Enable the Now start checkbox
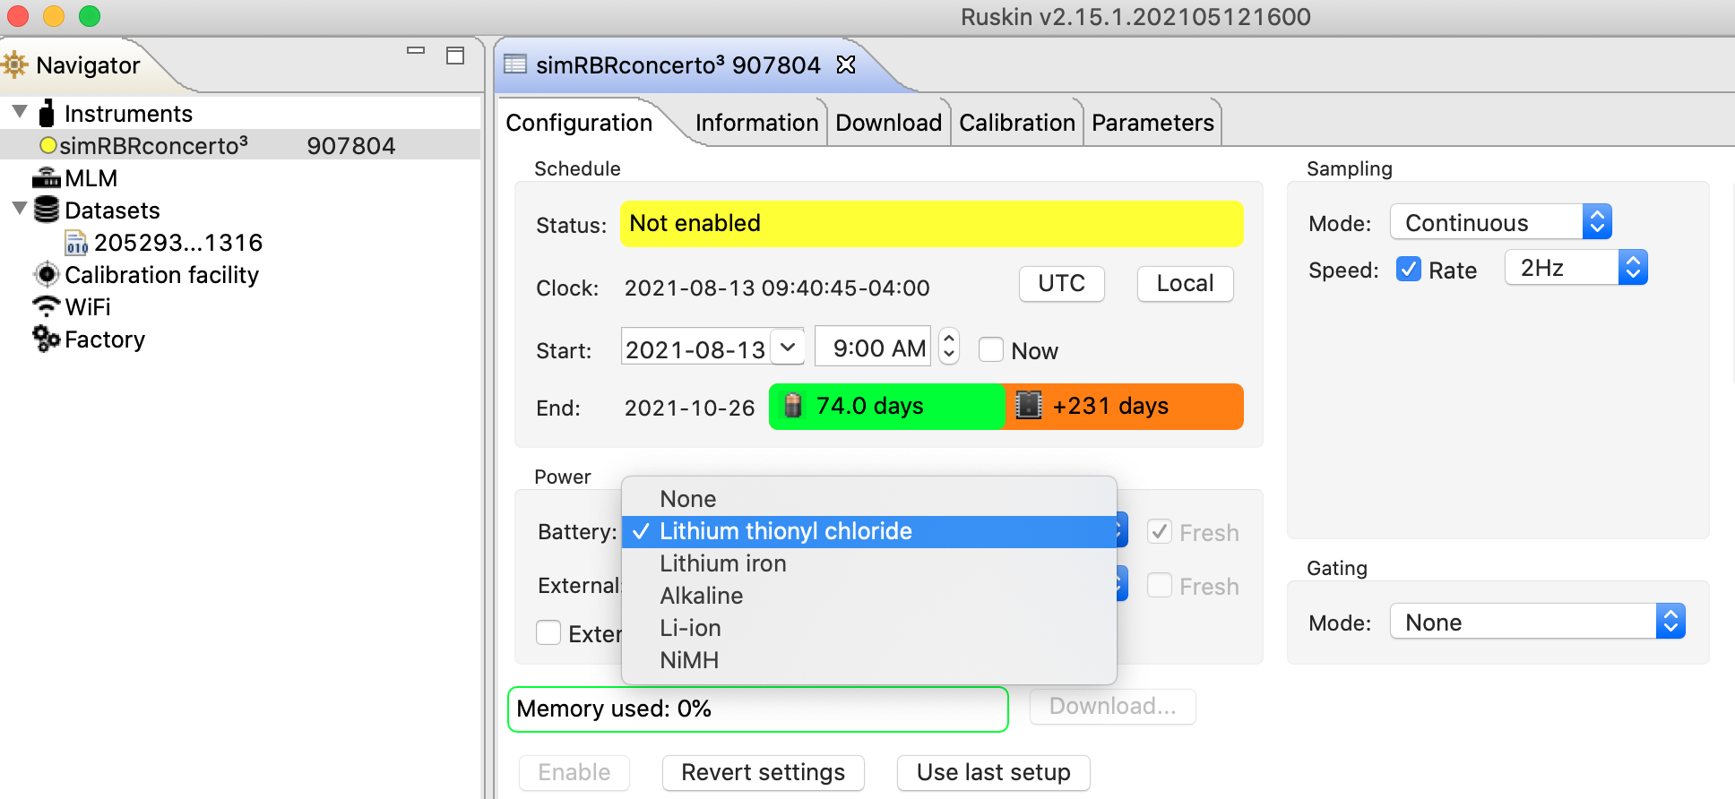Viewport: 1735px width, 799px height. (990, 349)
